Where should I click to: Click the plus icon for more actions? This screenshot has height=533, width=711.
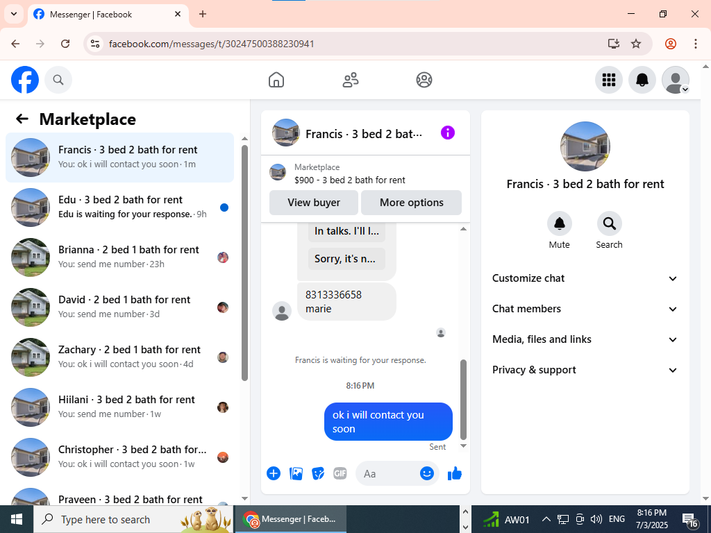pos(274,473)
